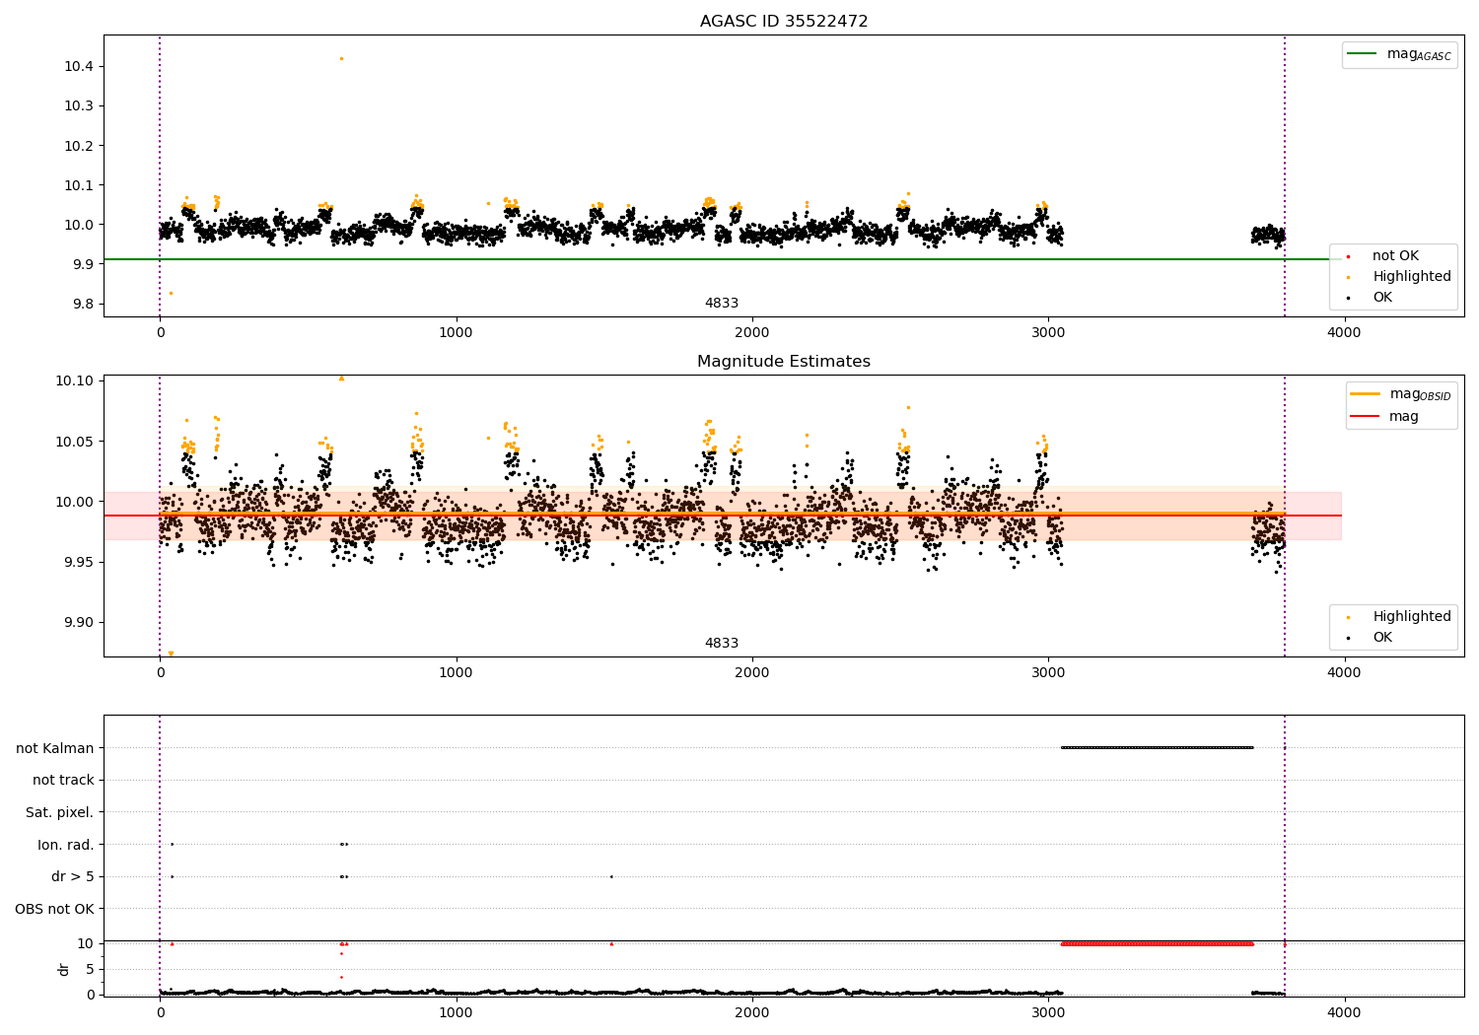Click the orange outlier near 9.8 in top plot

pyautogui.click(x=171, y=293)
